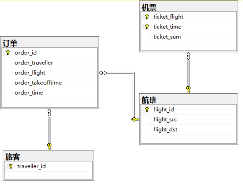Click the relationship endpoint below 订单 table
The width and height of the screenshot is (243, 190).
click(x=49, y=113)
